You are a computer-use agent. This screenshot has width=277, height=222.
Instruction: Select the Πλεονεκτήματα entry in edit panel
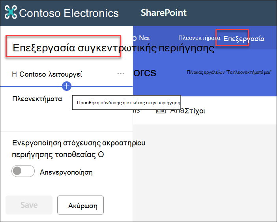[x=37, y=99]
